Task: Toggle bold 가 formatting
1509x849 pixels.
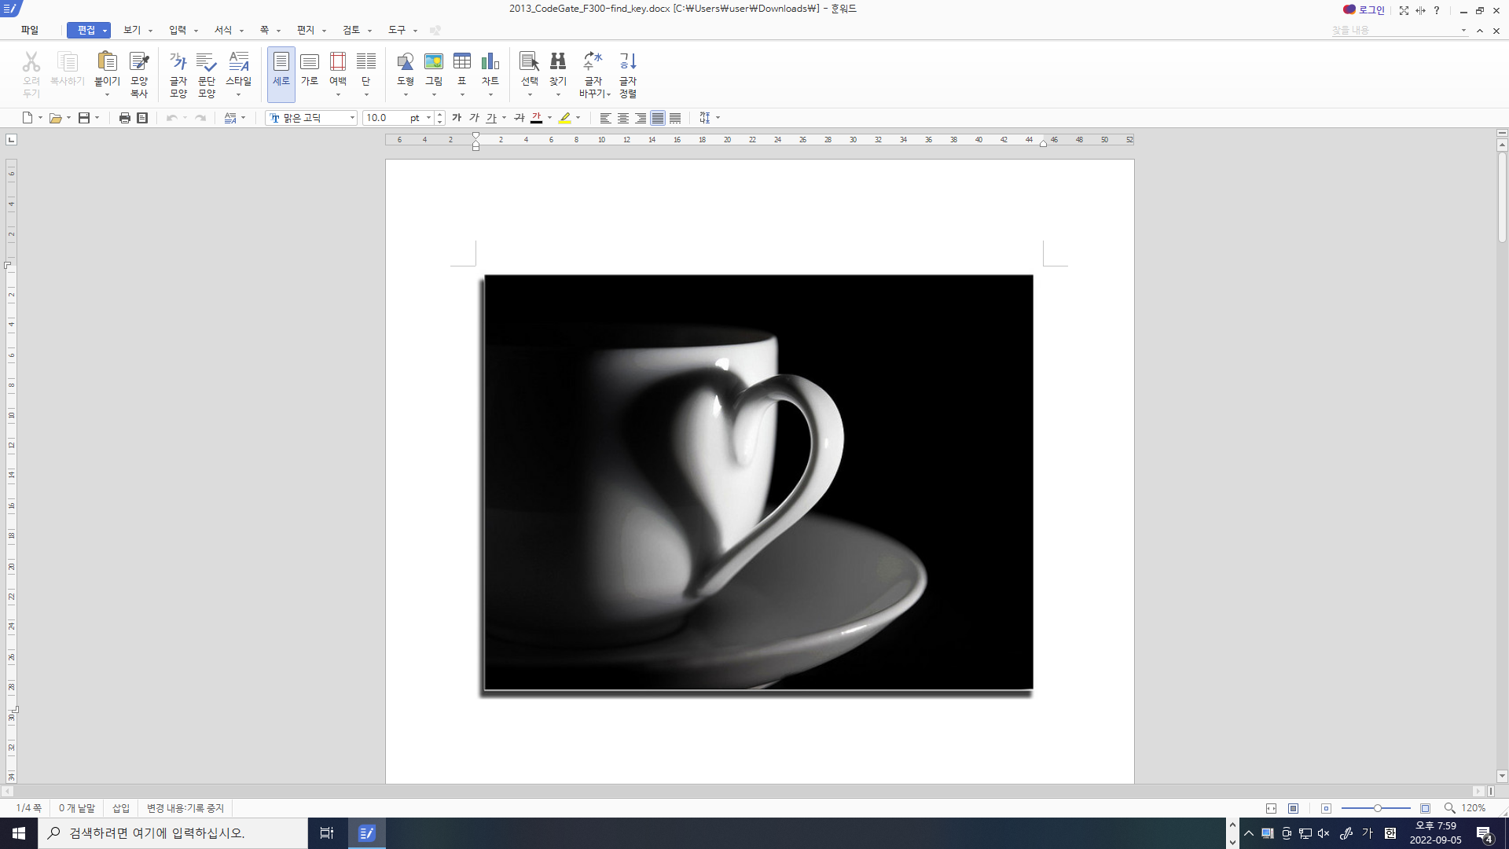Action: 457,118
